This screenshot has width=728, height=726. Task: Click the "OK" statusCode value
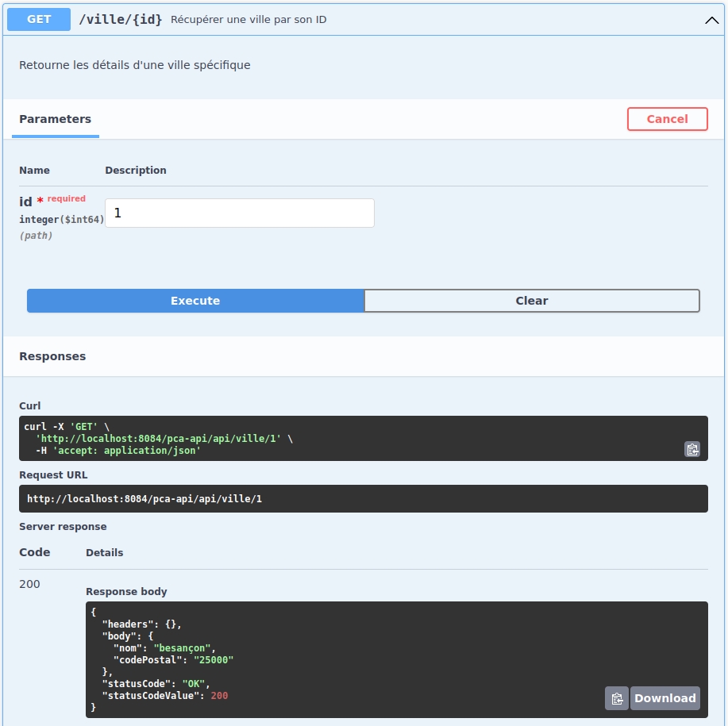coord(194,684)
